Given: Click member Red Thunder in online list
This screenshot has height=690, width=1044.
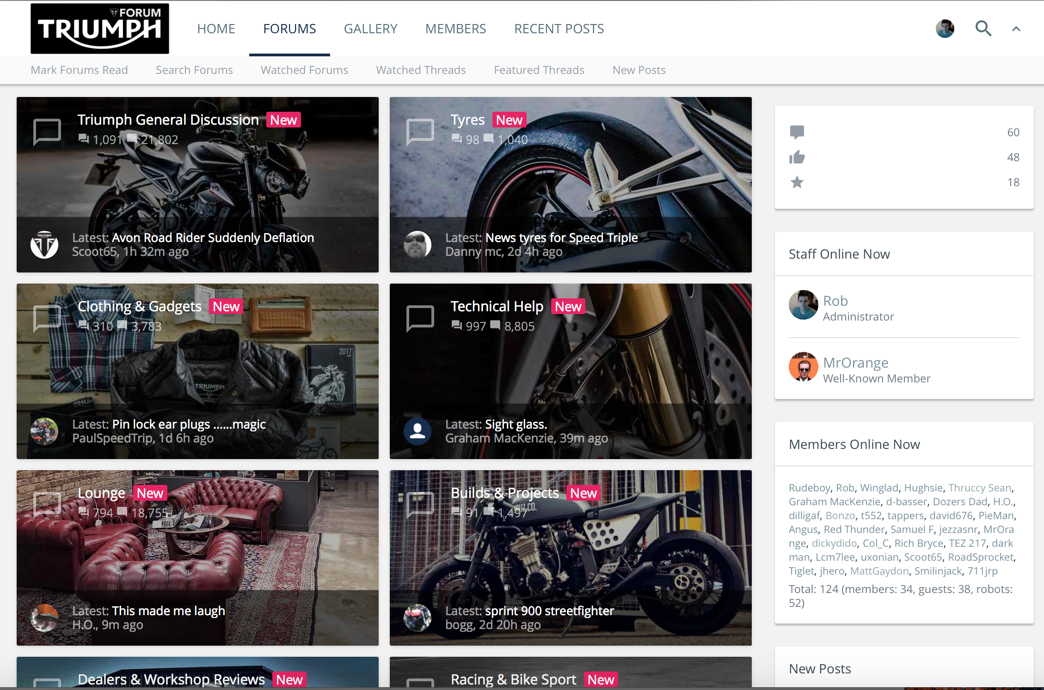Looking at the screenshot, I should (x=854, y=529).
